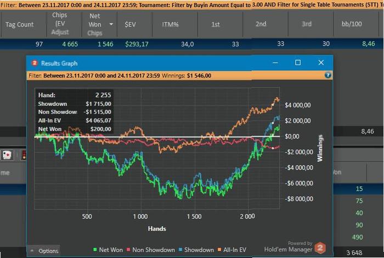
Task: Select the $293,17 value in $EV column
Action: 137,44
